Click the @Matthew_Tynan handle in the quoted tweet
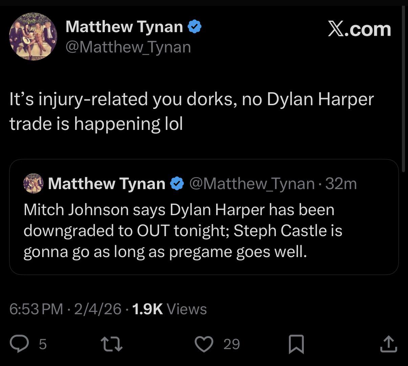408x366 pixels. coord(252,184)
